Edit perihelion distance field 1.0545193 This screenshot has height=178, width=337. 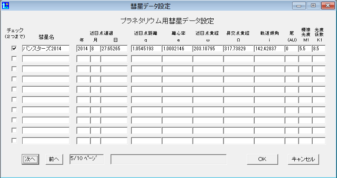pos(145,49)
